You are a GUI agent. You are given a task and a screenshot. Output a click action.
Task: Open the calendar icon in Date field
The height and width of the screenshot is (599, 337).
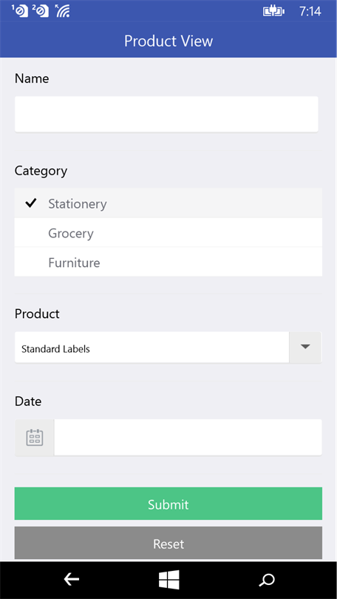(x=34, y=437)
